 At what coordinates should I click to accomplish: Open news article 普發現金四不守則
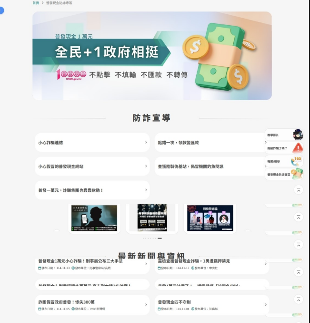tap(174, 302)
